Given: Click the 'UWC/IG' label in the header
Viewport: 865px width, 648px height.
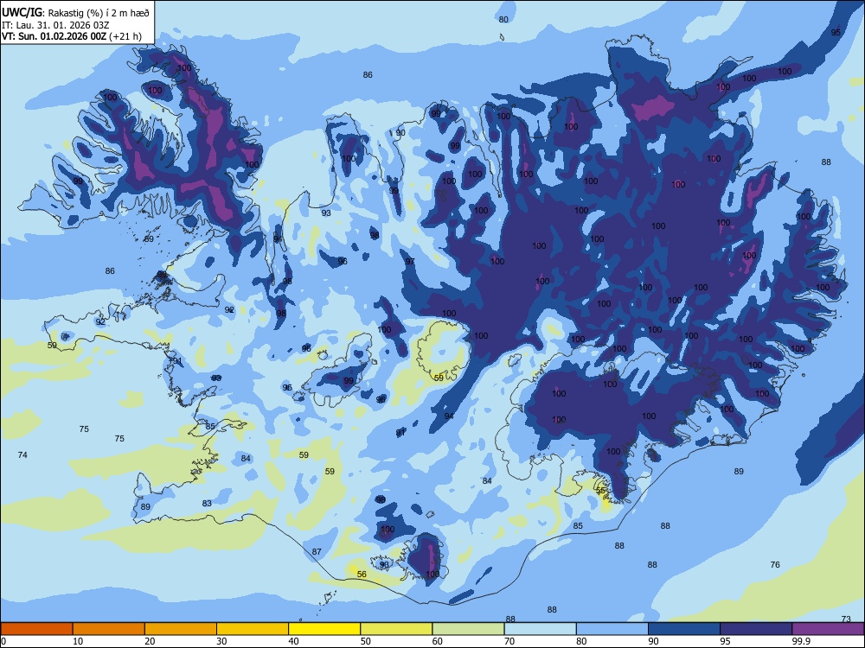Looking at the screenshot, I should tap(22, 13).
